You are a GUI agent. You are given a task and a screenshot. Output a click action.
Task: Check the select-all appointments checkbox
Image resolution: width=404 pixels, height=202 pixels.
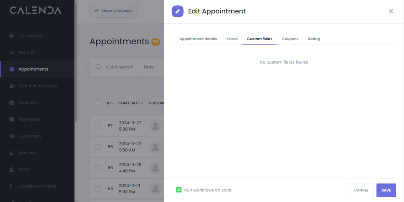[97, 103]
